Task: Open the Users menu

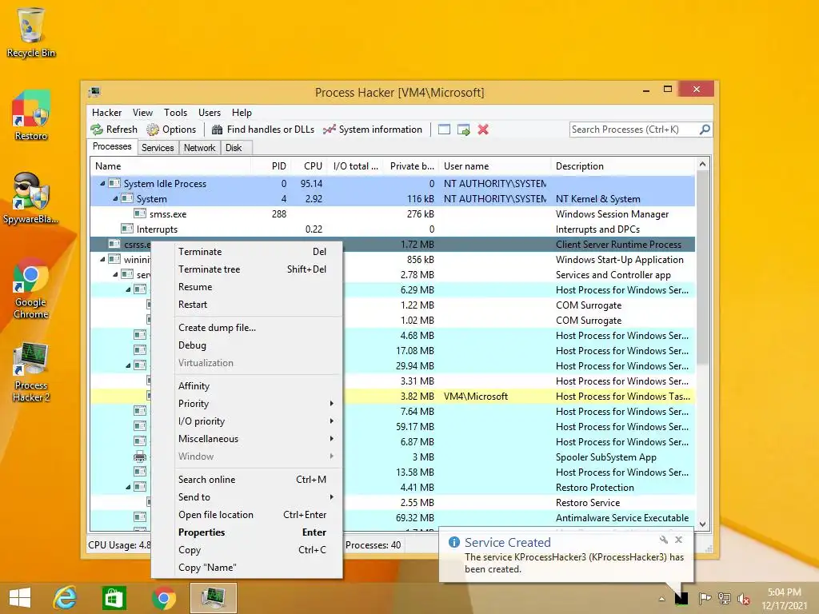Action: pyautogui.click(x=210, y=113)
